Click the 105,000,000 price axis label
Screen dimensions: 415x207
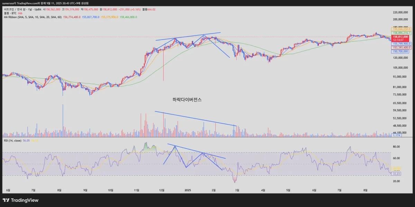400,68
